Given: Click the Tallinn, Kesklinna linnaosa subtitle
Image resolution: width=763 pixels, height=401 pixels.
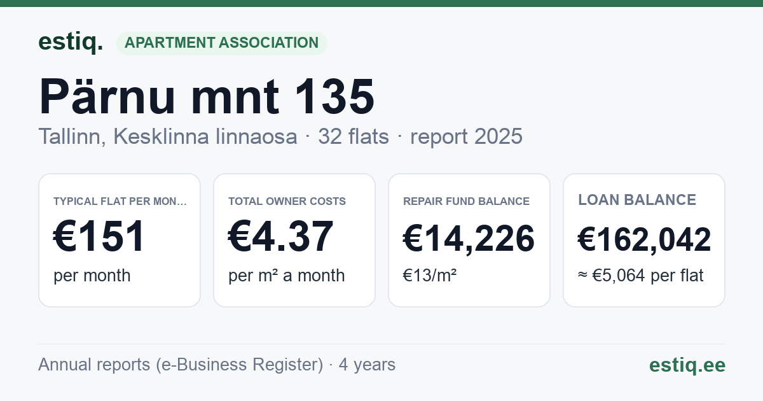Looking at the screenshot, I should tap(167, 136).
